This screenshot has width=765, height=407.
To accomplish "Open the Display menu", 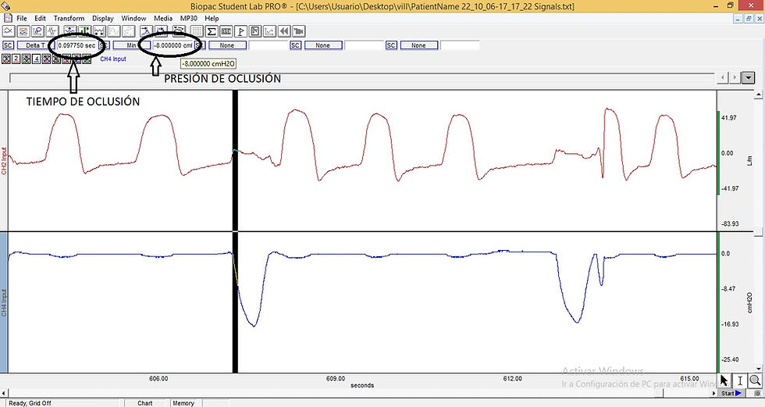I will (x=103, y=18).
